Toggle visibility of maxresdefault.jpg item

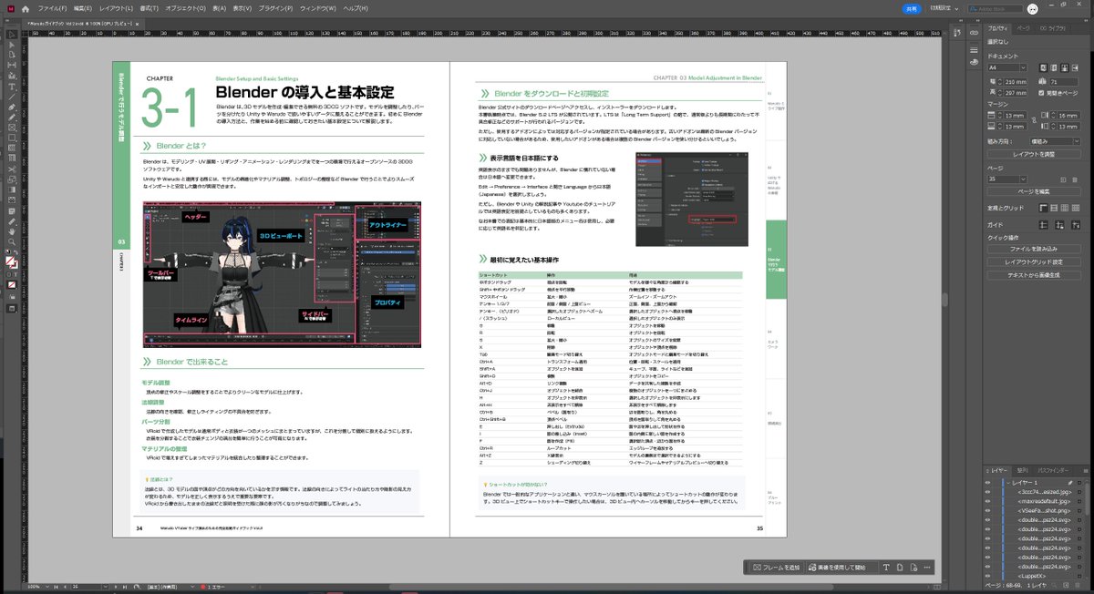987,501
